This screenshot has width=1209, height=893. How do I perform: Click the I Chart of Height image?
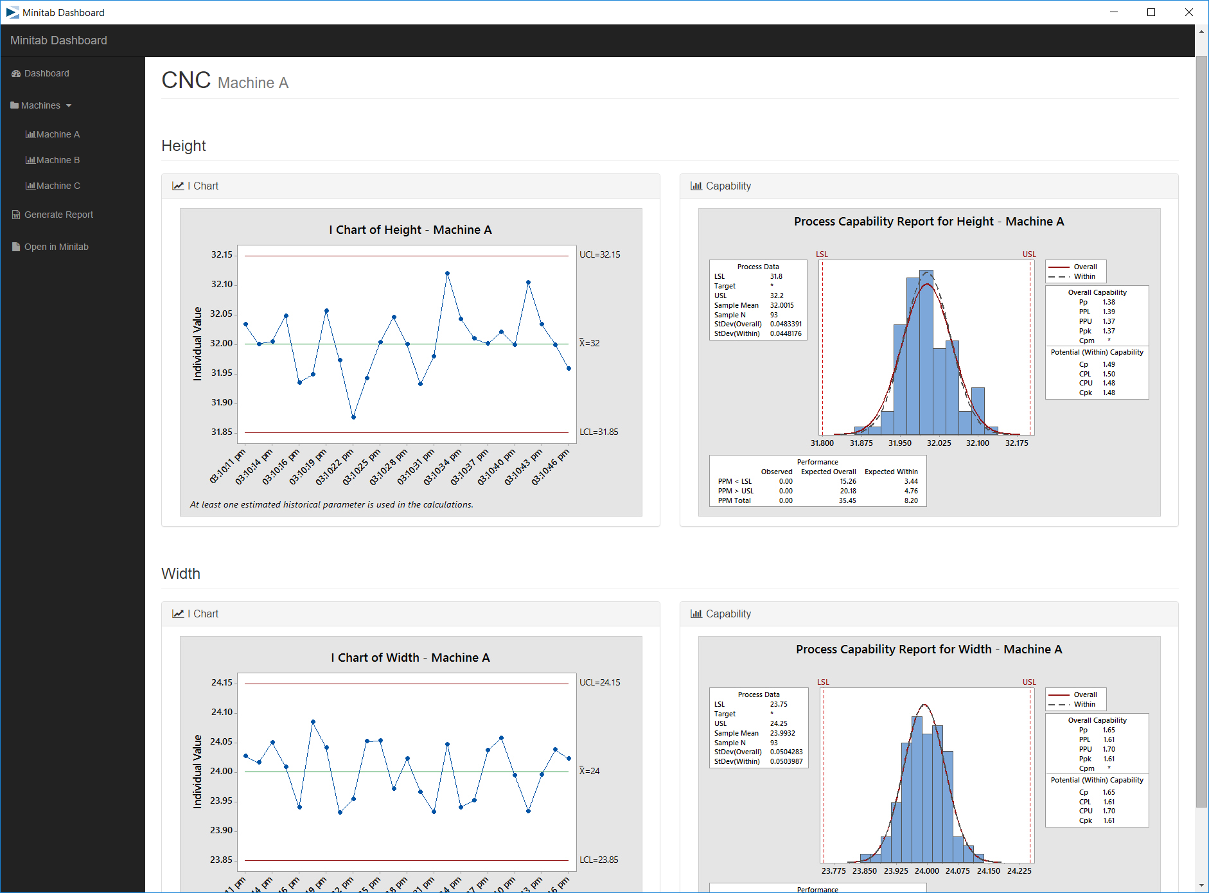[x=411, y=362]
